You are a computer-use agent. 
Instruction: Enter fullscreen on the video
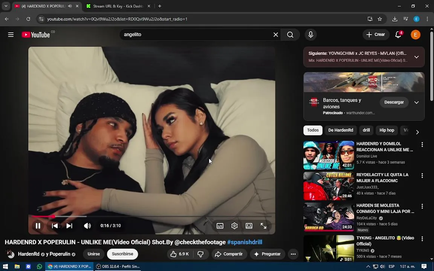pos(263,226)
